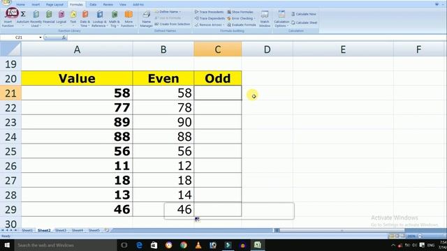
Task: Select column C header
Action: 217,50
